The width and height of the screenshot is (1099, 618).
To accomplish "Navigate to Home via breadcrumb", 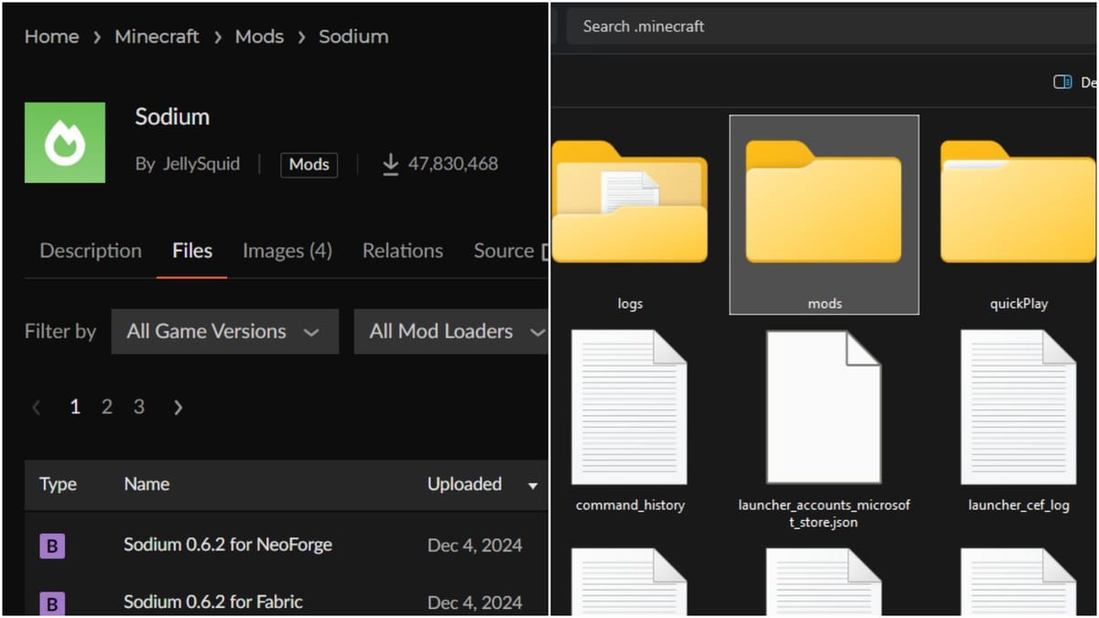I will pyautogui.click(x=51, y=37).
